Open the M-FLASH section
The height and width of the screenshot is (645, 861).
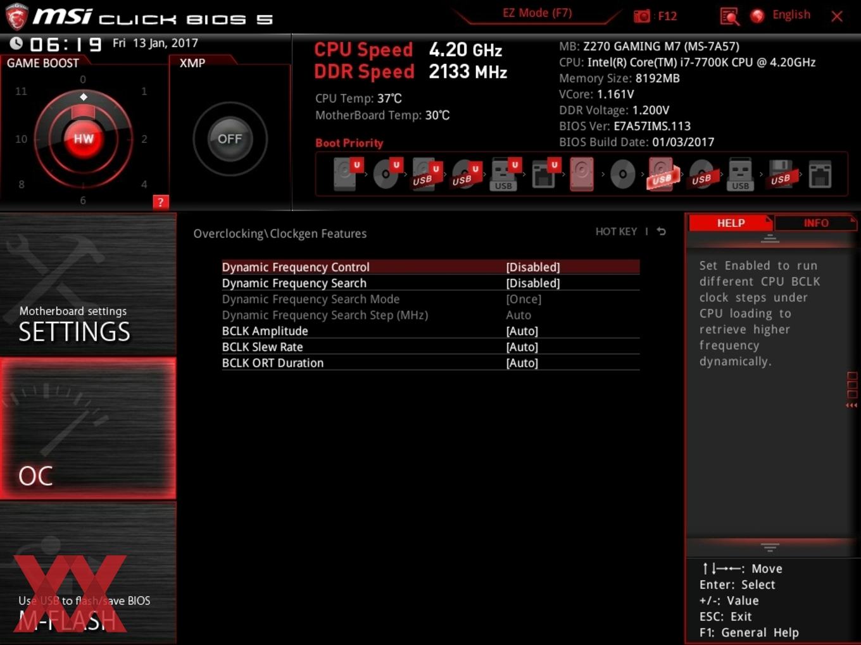(88, 573)
